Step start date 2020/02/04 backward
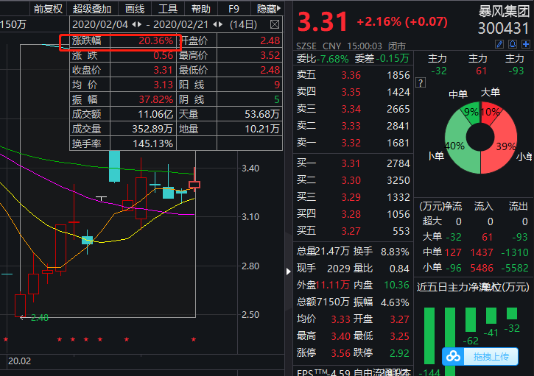 coord(134,24)
